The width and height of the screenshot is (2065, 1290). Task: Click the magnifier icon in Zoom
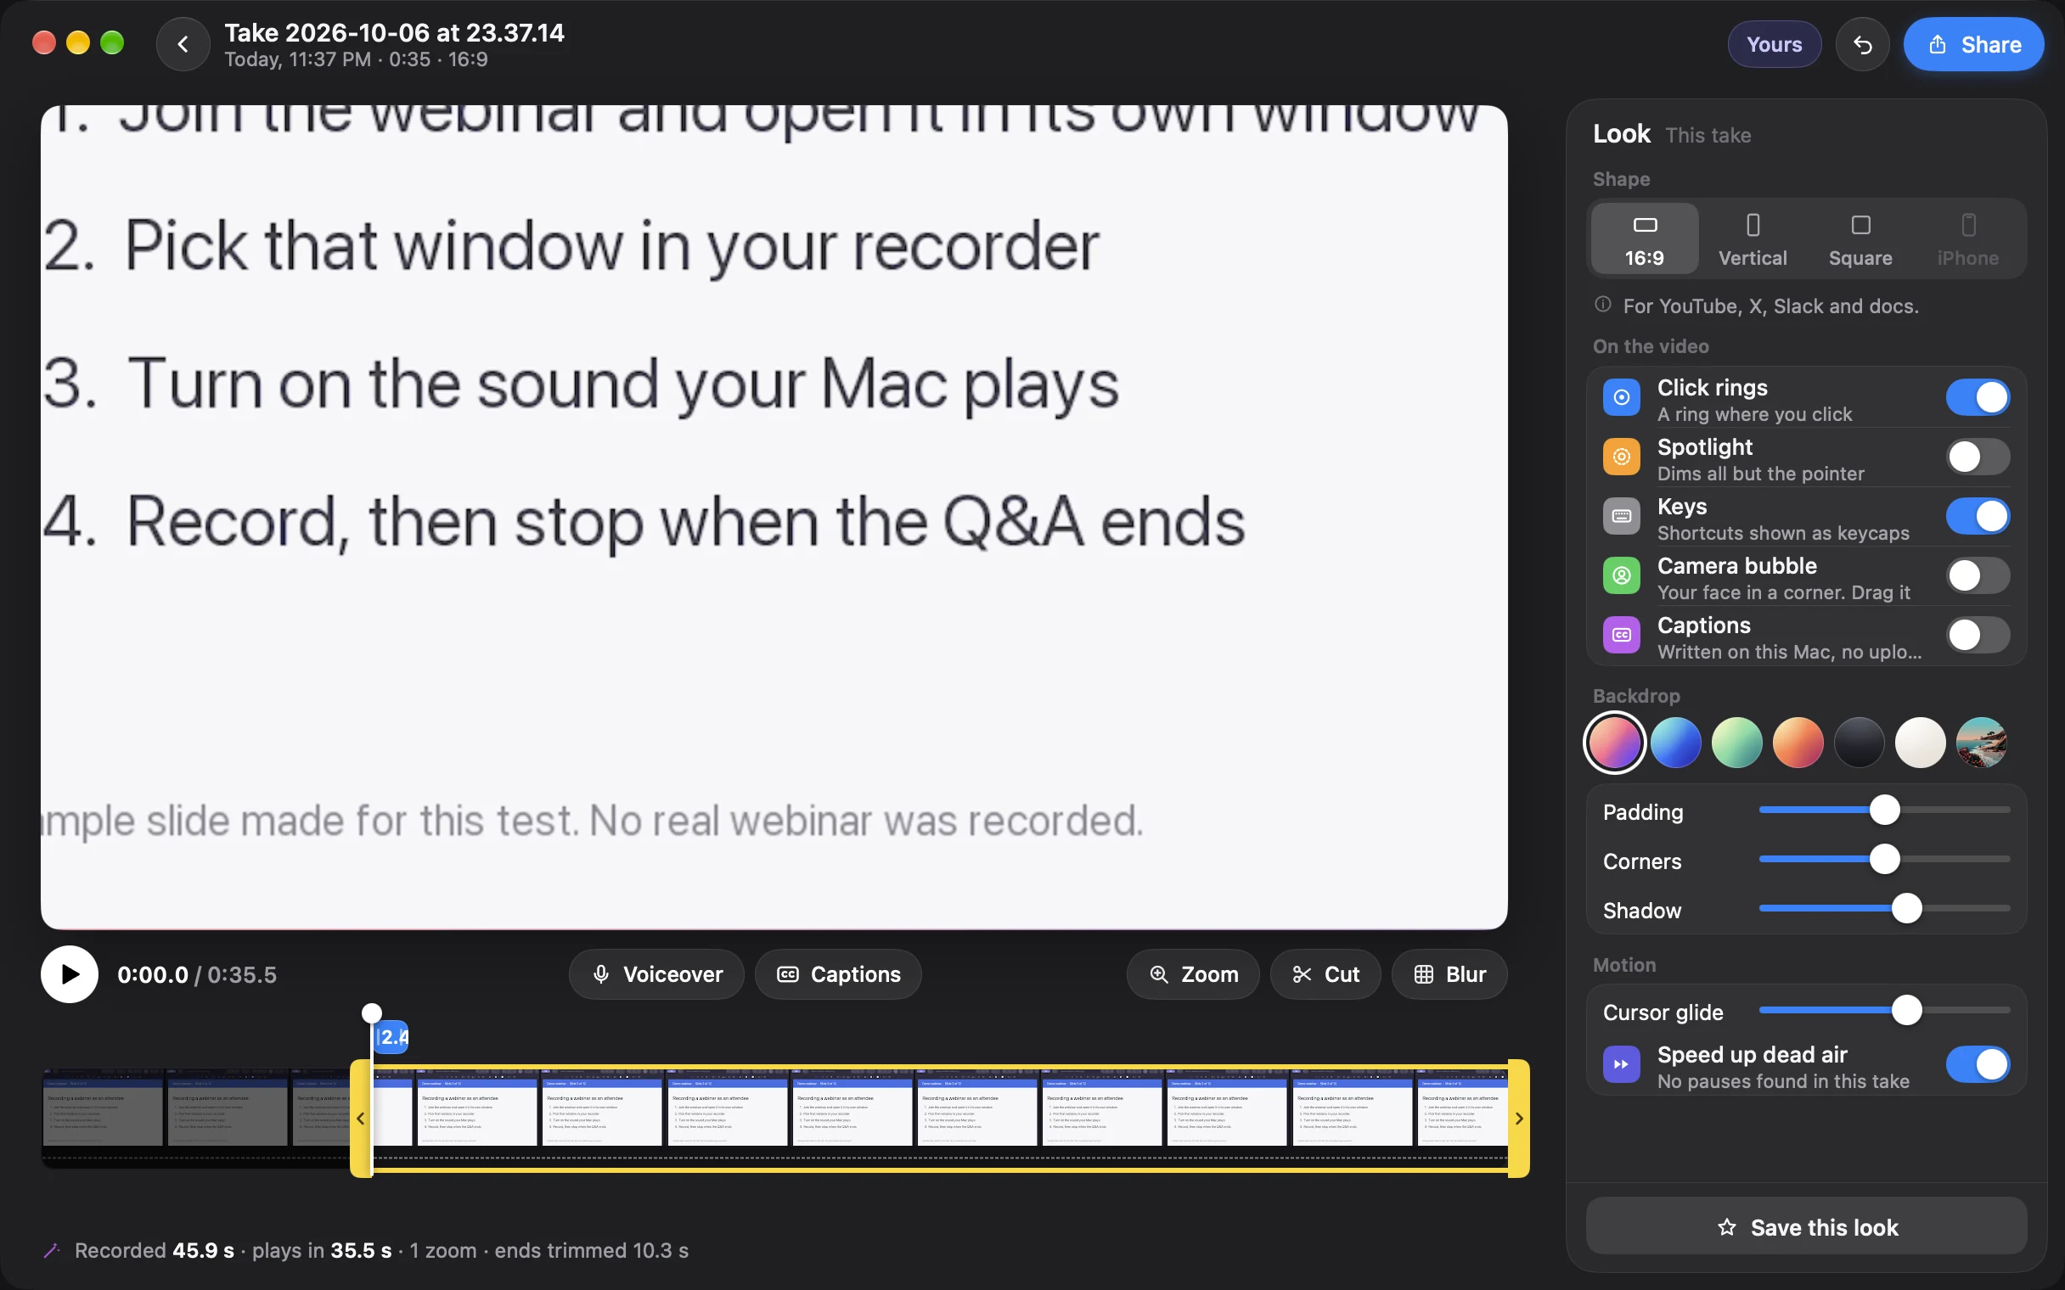(1159, 974)
